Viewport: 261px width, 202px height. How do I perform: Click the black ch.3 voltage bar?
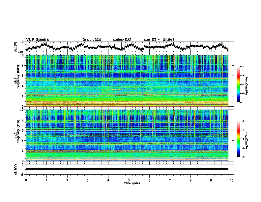[x=127, y=169]
